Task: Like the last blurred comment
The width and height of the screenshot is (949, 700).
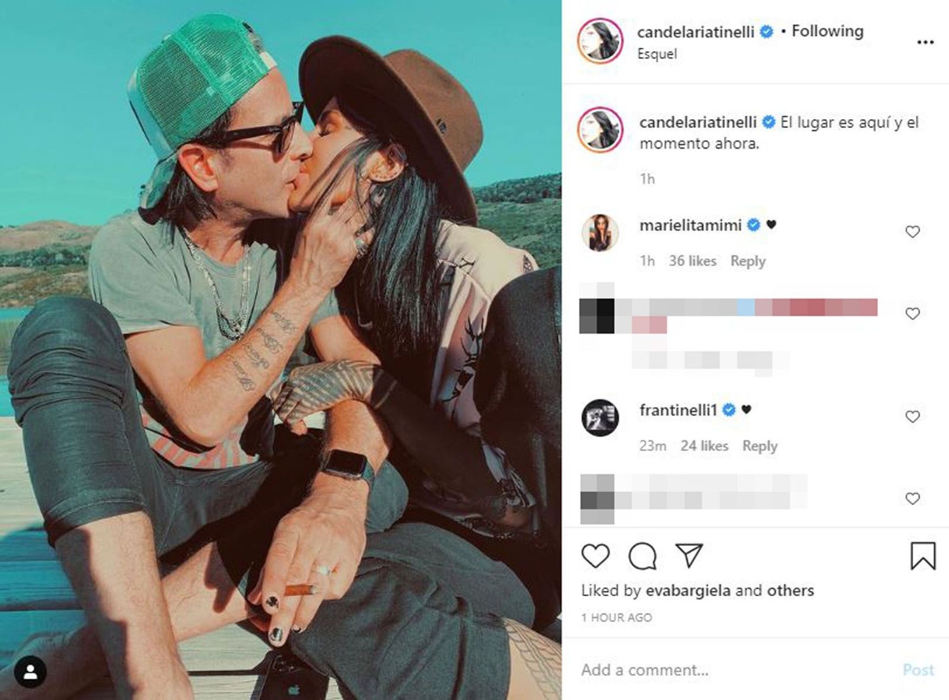Action: click(x=912, y=499)
